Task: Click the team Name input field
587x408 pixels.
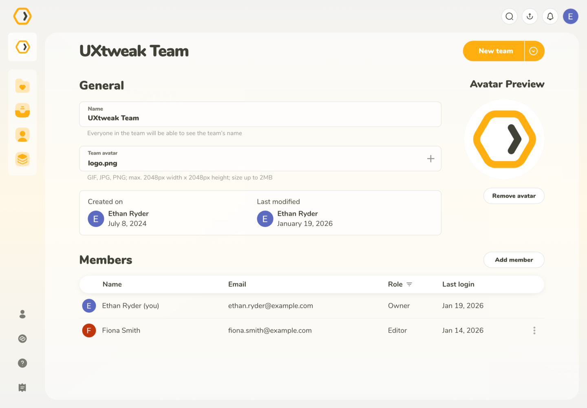Action: pyautogui.click(x=260, y=114)
